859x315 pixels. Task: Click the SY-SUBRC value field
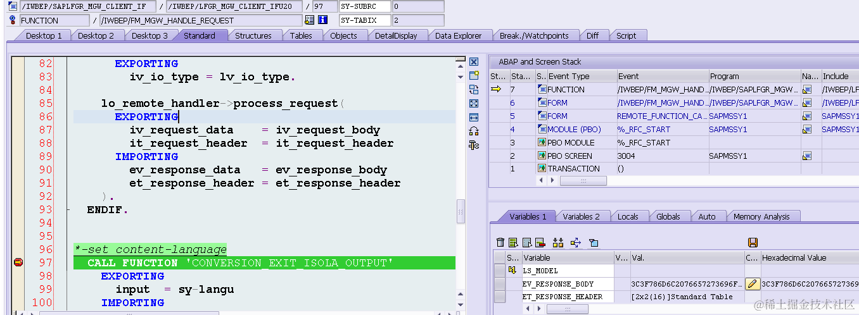click(417, 6)
